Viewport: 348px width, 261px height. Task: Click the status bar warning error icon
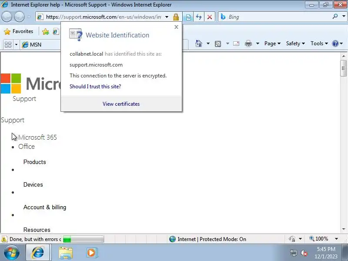(4, 239)
